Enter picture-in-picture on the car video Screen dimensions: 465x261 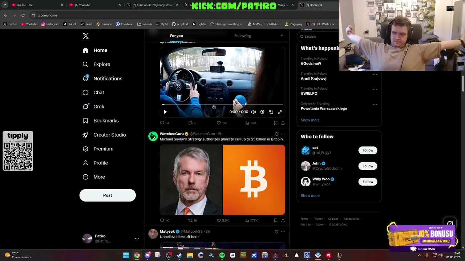(271, 112)
